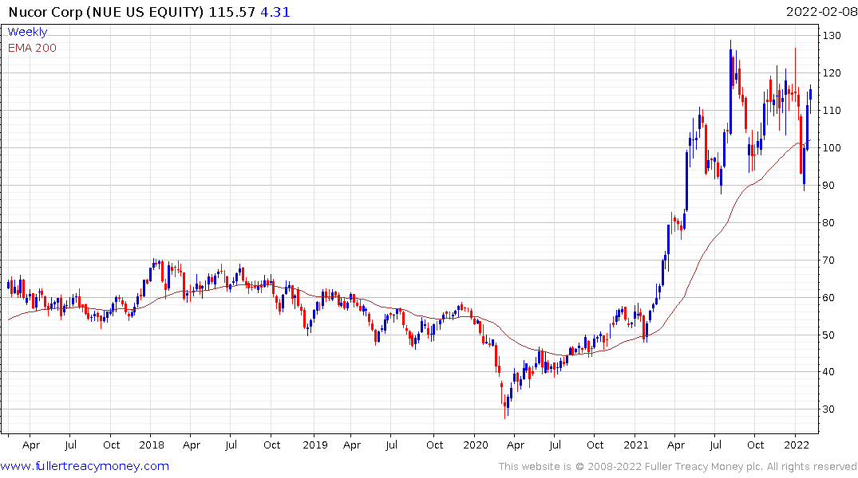Click the 80 price axis label
Viewport: 858px width, 478px height.
tap(828, 222)
